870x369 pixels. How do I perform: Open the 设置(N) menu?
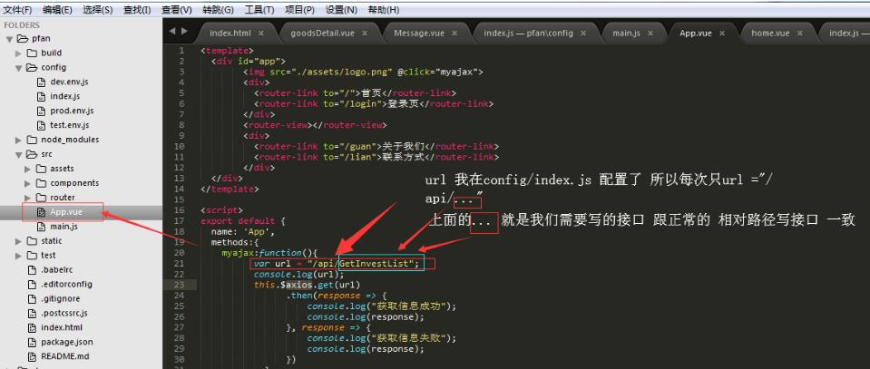341,10
